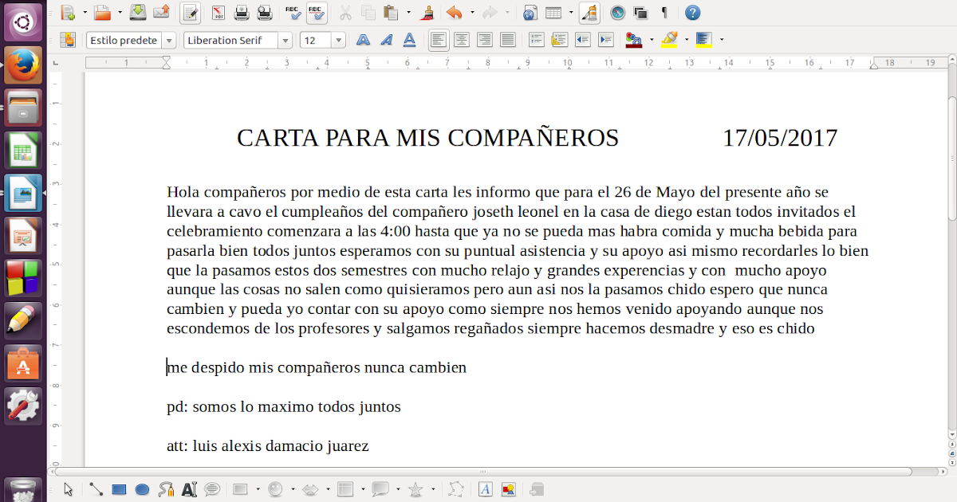Toggle Bold formatting
Viewport: 957px width, 502px height.
[363, 40]
